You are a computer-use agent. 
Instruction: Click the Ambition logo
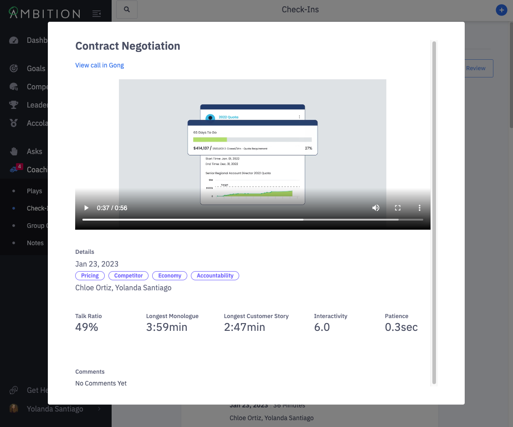45,13
